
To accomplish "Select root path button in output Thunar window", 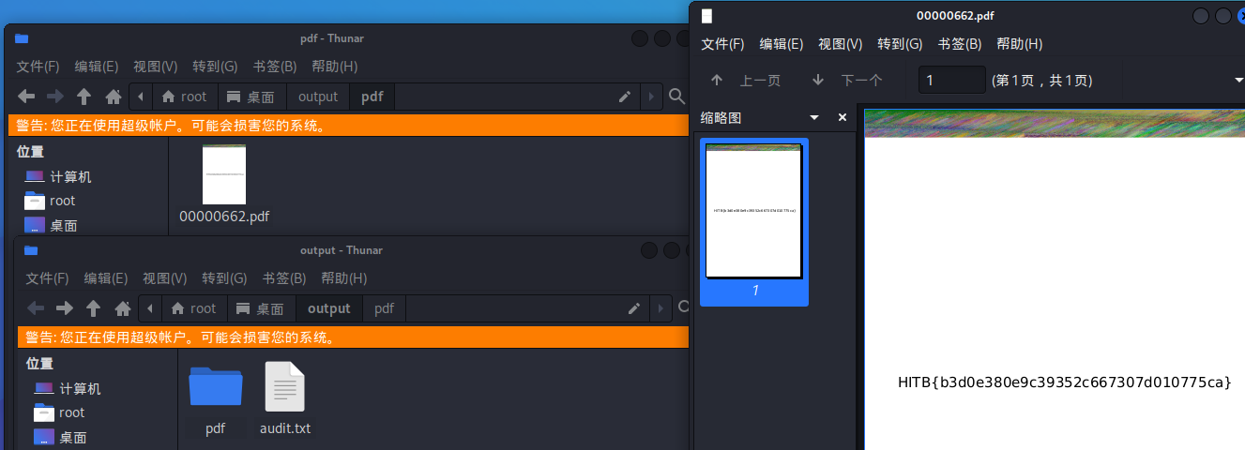I will click(194, 308).
